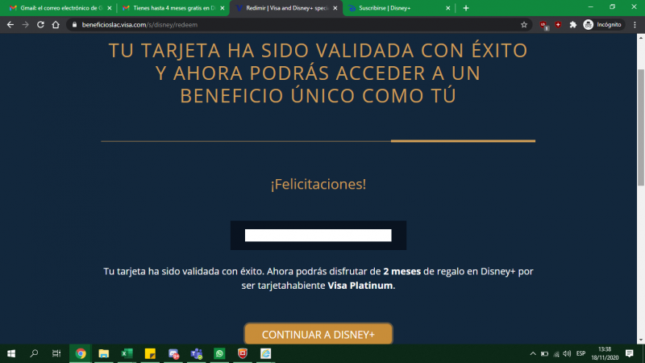The image size is (645, 363).
Task: Open Microsoft Teams from the taskbar
Action: [196, 353]
